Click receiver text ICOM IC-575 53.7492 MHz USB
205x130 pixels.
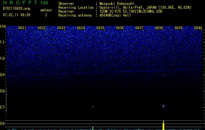pyautogui.click(x=131, y=11)
